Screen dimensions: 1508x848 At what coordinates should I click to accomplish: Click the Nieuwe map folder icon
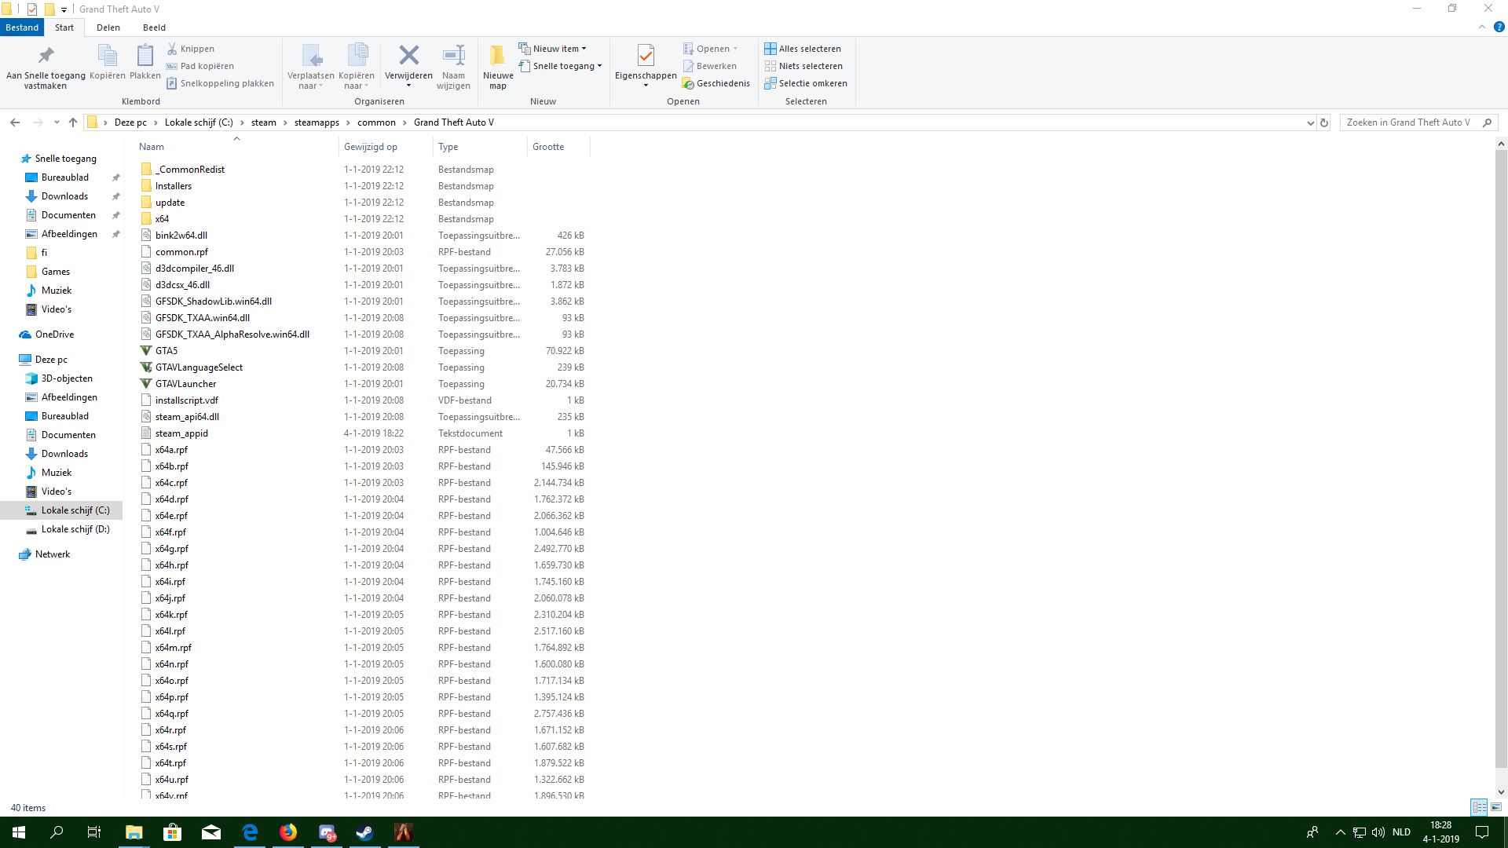pos(498,57)
